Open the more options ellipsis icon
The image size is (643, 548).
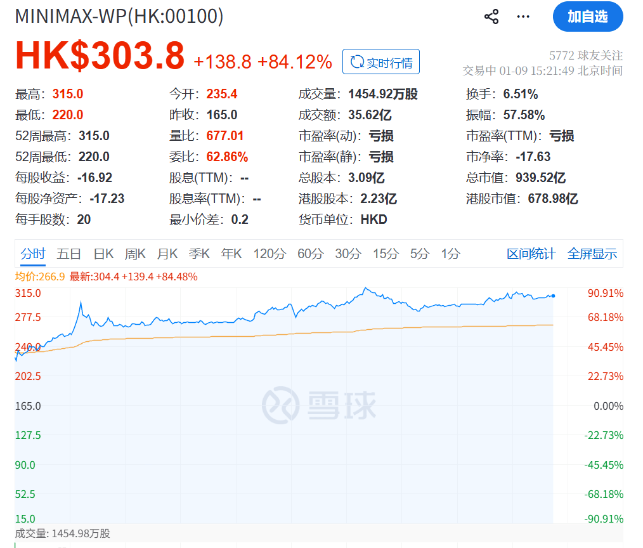(x=523, y=16)
